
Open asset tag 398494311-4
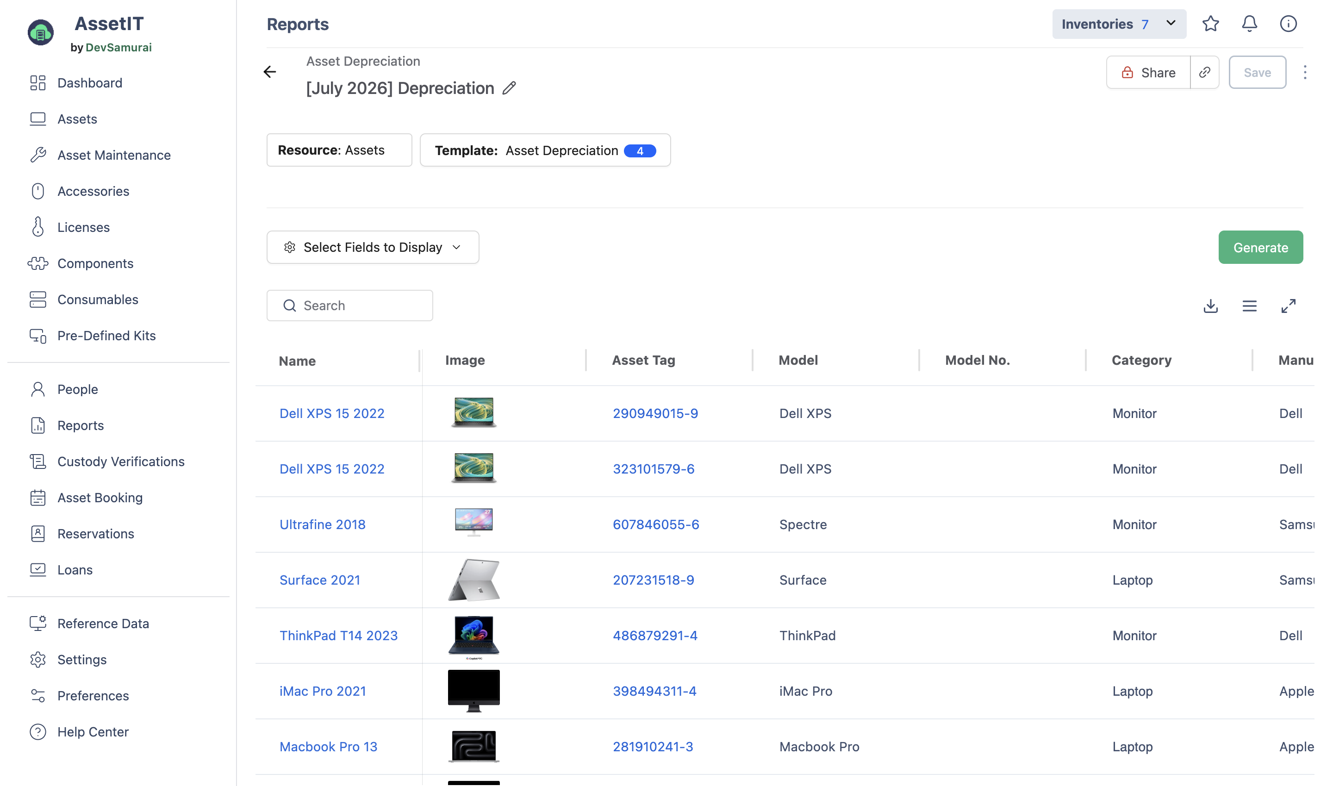coord(654,691)
